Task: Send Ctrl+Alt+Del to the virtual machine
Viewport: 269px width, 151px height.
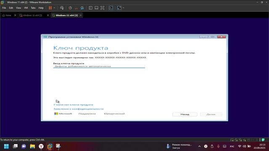Action: [62, 8]
